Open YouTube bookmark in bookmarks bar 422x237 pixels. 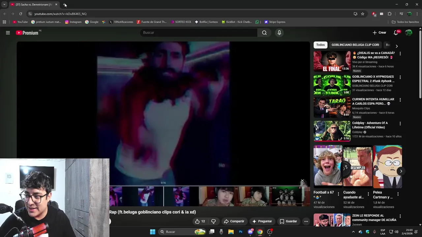coord(20,22)
